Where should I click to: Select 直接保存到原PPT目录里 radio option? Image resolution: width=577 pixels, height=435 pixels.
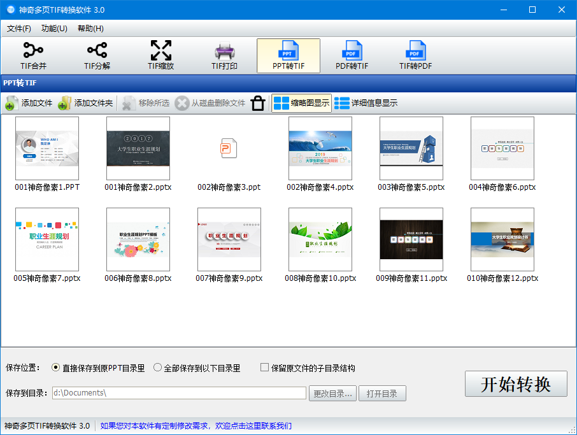pyautogui.click(x=98, y=368)
